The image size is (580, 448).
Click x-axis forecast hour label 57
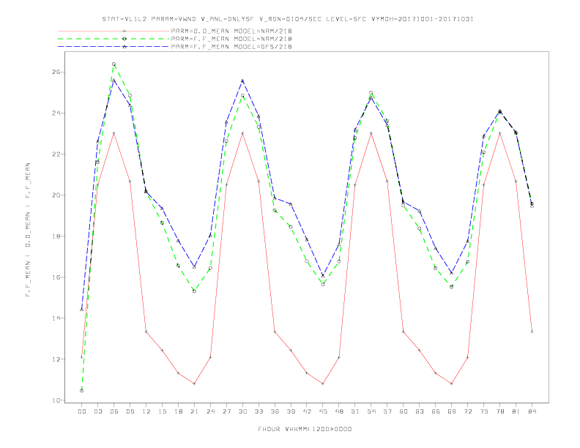click(387, 411)
